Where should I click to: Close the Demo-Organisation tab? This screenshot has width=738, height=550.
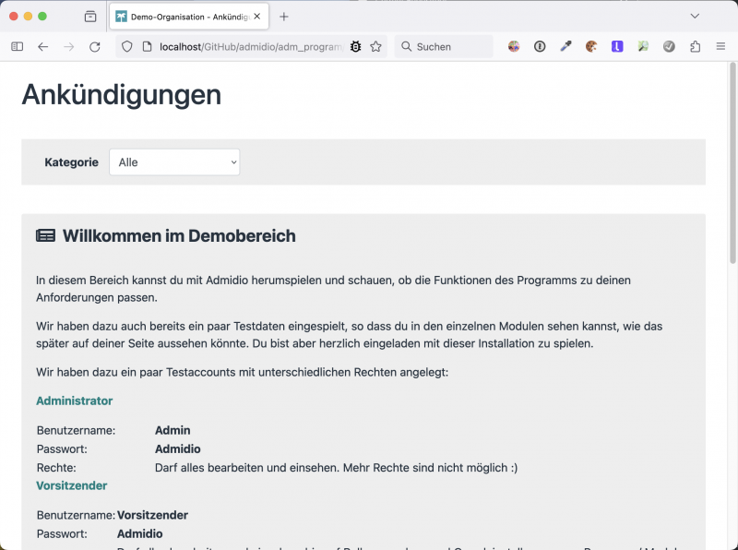pos(256,17)
